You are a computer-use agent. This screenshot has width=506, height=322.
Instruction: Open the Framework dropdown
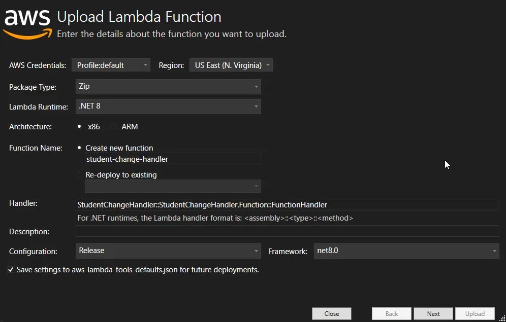(x=406, y=251)
